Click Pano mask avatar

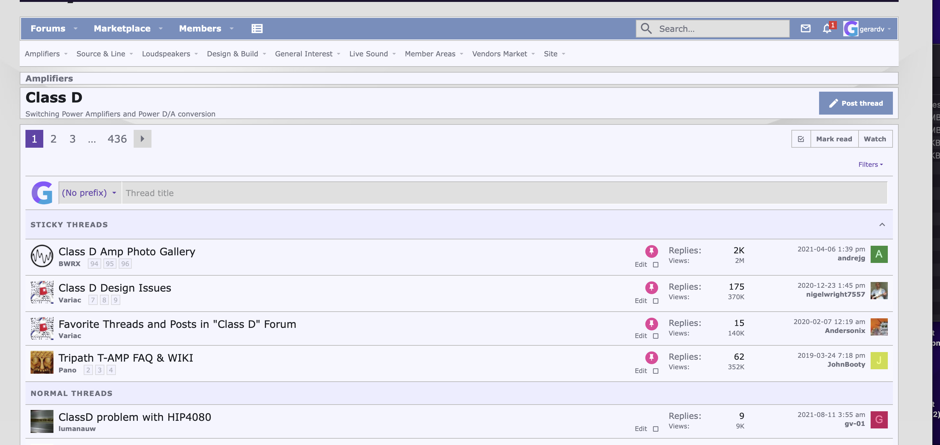[42, 362]
